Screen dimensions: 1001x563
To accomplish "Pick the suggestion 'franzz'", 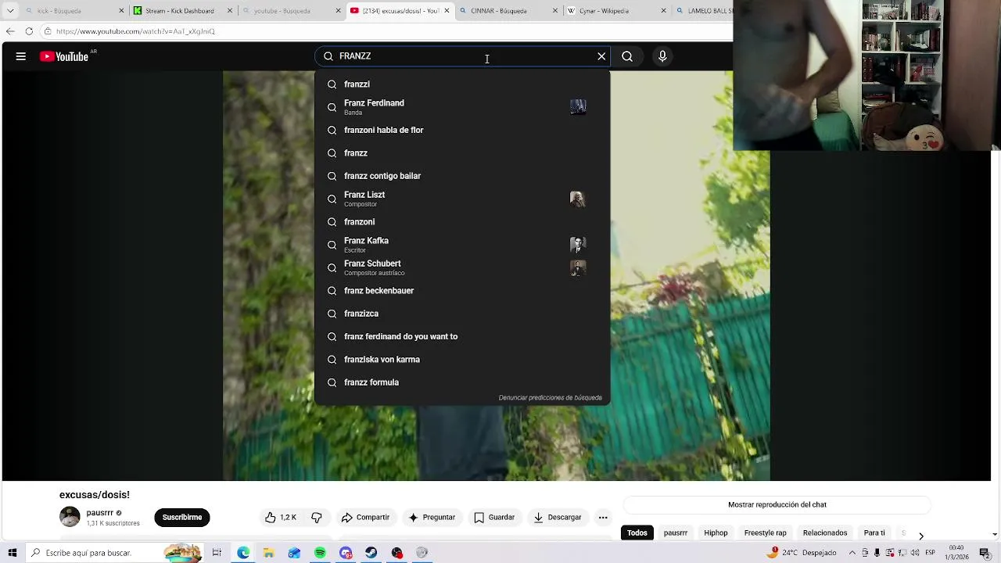I will [x=462, y=153].
